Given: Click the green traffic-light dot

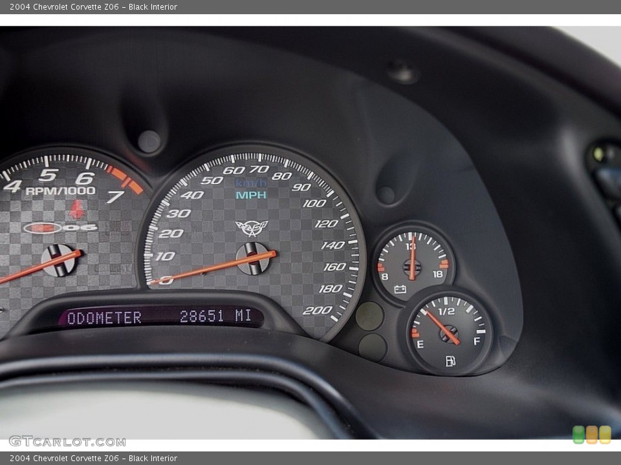Looking at the screenshot, I should (x=578, y=435).
